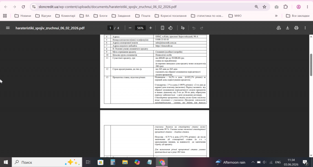Click the PDF file name title

point(50,28)
